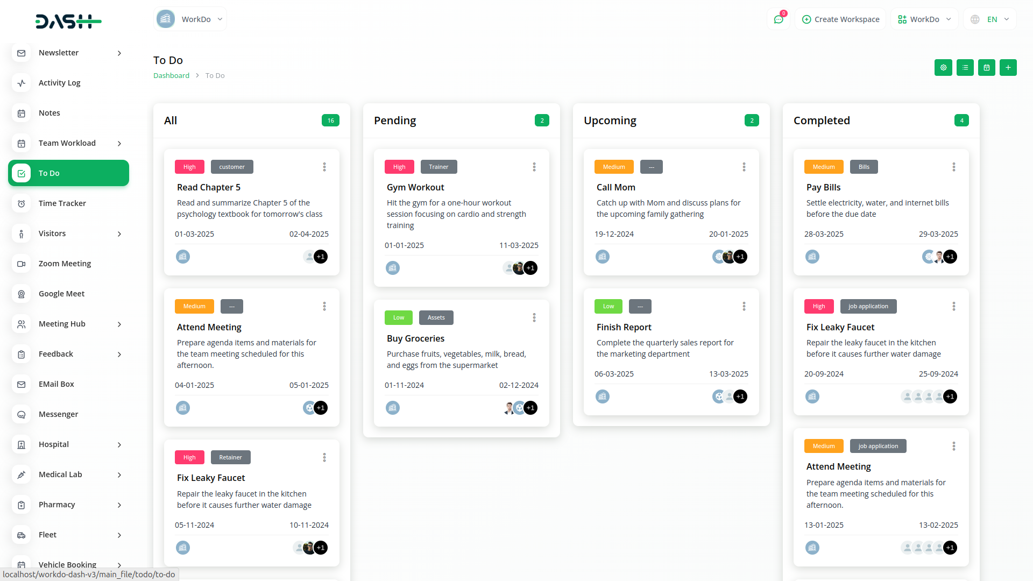1033x581 pixels.
Task: Click three-dot menu on Call Mom card
Action: tap(744, 167)
